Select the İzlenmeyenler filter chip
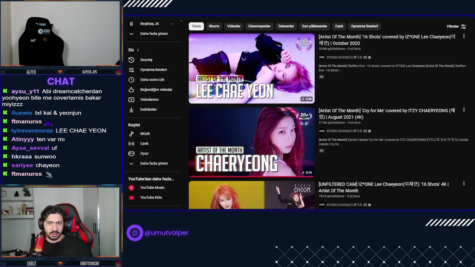The height and width of the screenshot is (267, 475). tap(259, 26)
